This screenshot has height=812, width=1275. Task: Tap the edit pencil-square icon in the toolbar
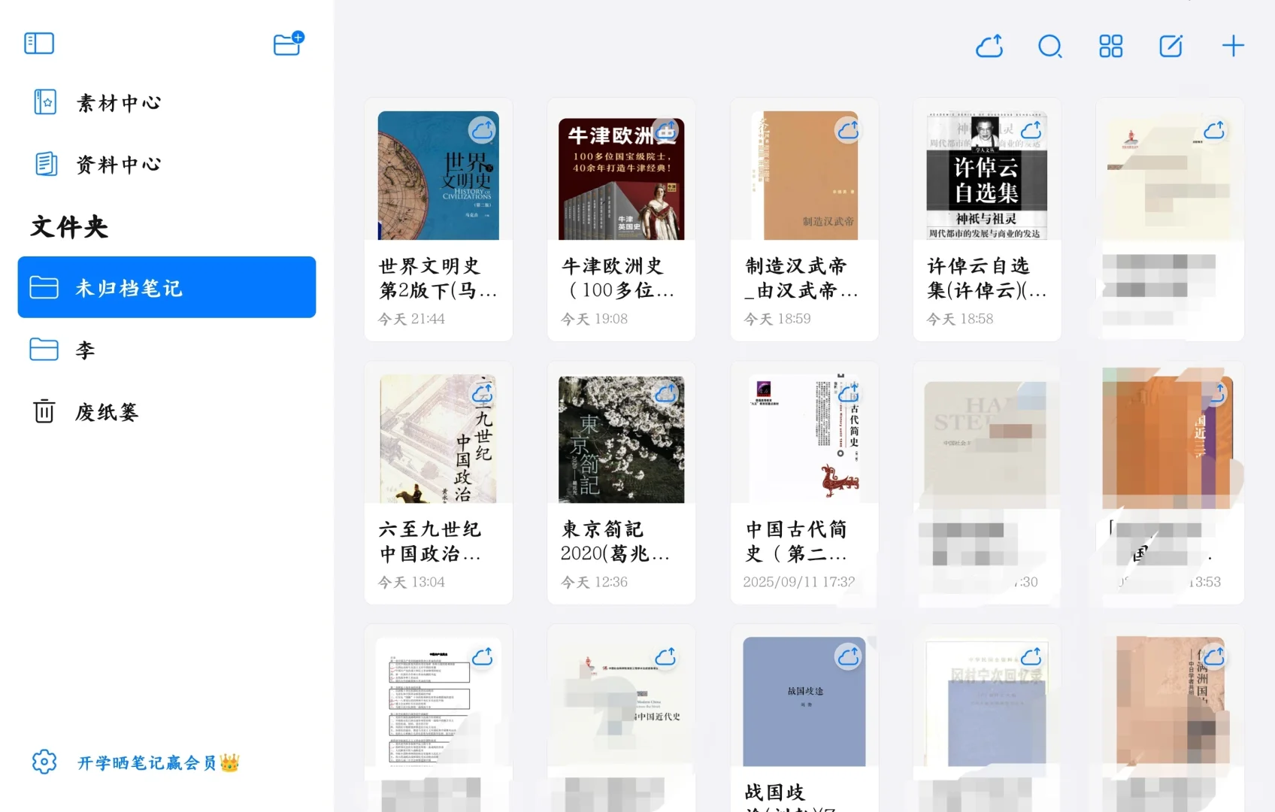tap(1171, 46)
